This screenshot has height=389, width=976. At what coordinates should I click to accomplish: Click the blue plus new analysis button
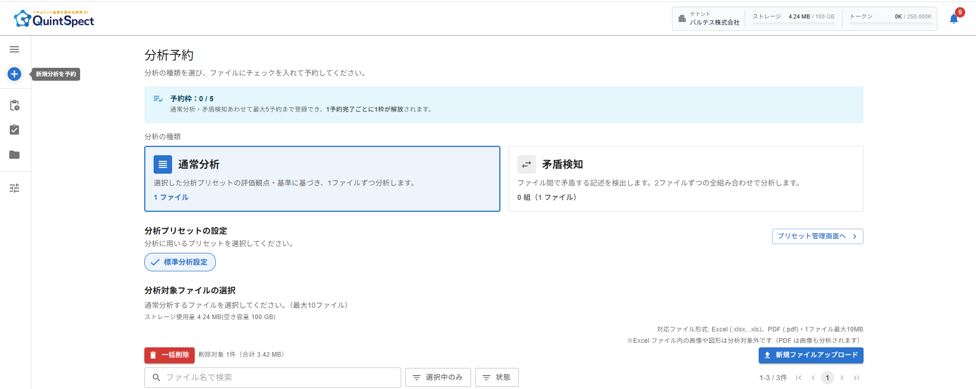coord(14,74)
